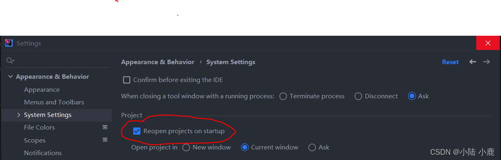The height and width of the screenshot is (160, 501).
Task: Go back with the left arrow icon
Action: pos(473,62)
